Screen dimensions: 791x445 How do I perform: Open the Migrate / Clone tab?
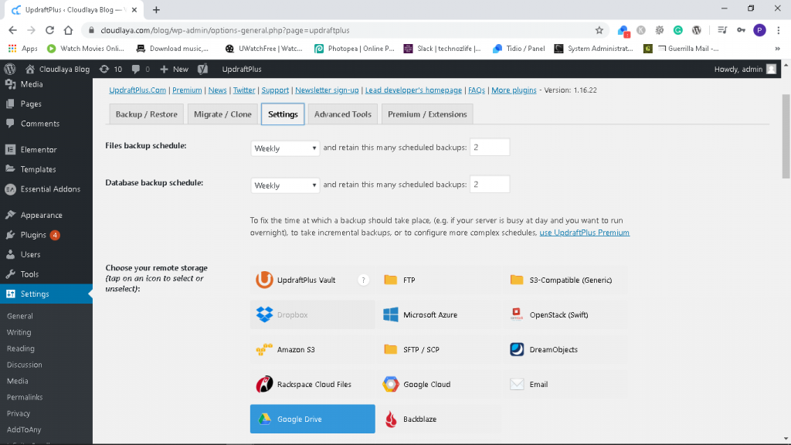[x=222, y=114]
